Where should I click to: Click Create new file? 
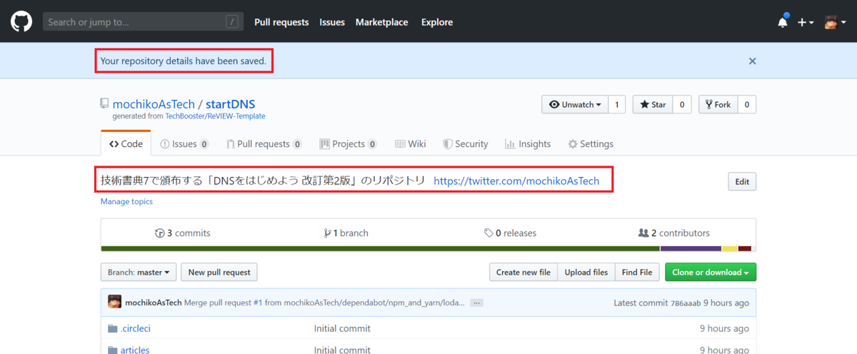[x=523, y=272]
